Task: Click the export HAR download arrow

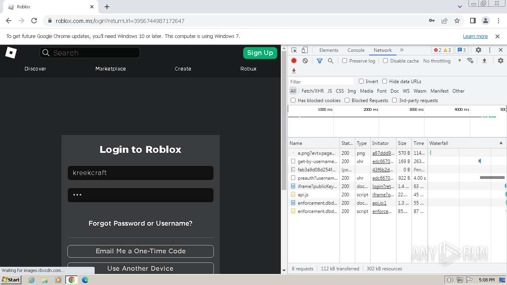Action: pos(294,71)
